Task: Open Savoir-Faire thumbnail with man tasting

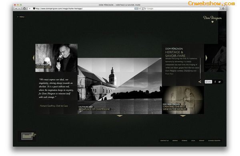Action: pyautogui.click(x=56, y=58)
